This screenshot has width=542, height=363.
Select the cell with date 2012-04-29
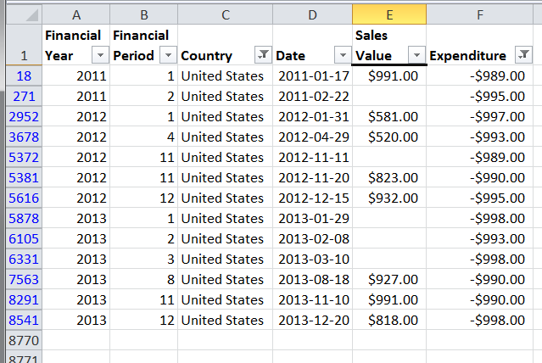pos(312,137)
